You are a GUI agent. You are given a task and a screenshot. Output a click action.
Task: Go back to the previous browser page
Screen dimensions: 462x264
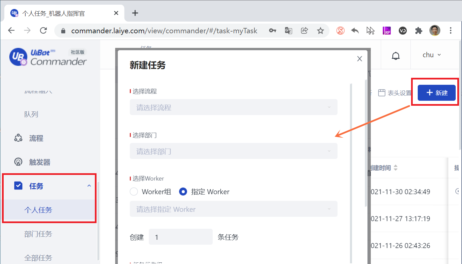[11, 31]
